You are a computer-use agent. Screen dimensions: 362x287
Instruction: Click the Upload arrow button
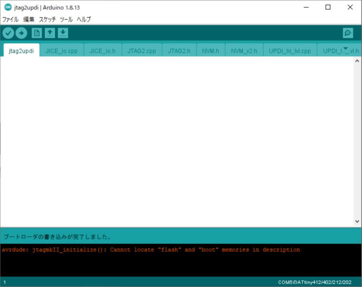click(x=21, y=33)
